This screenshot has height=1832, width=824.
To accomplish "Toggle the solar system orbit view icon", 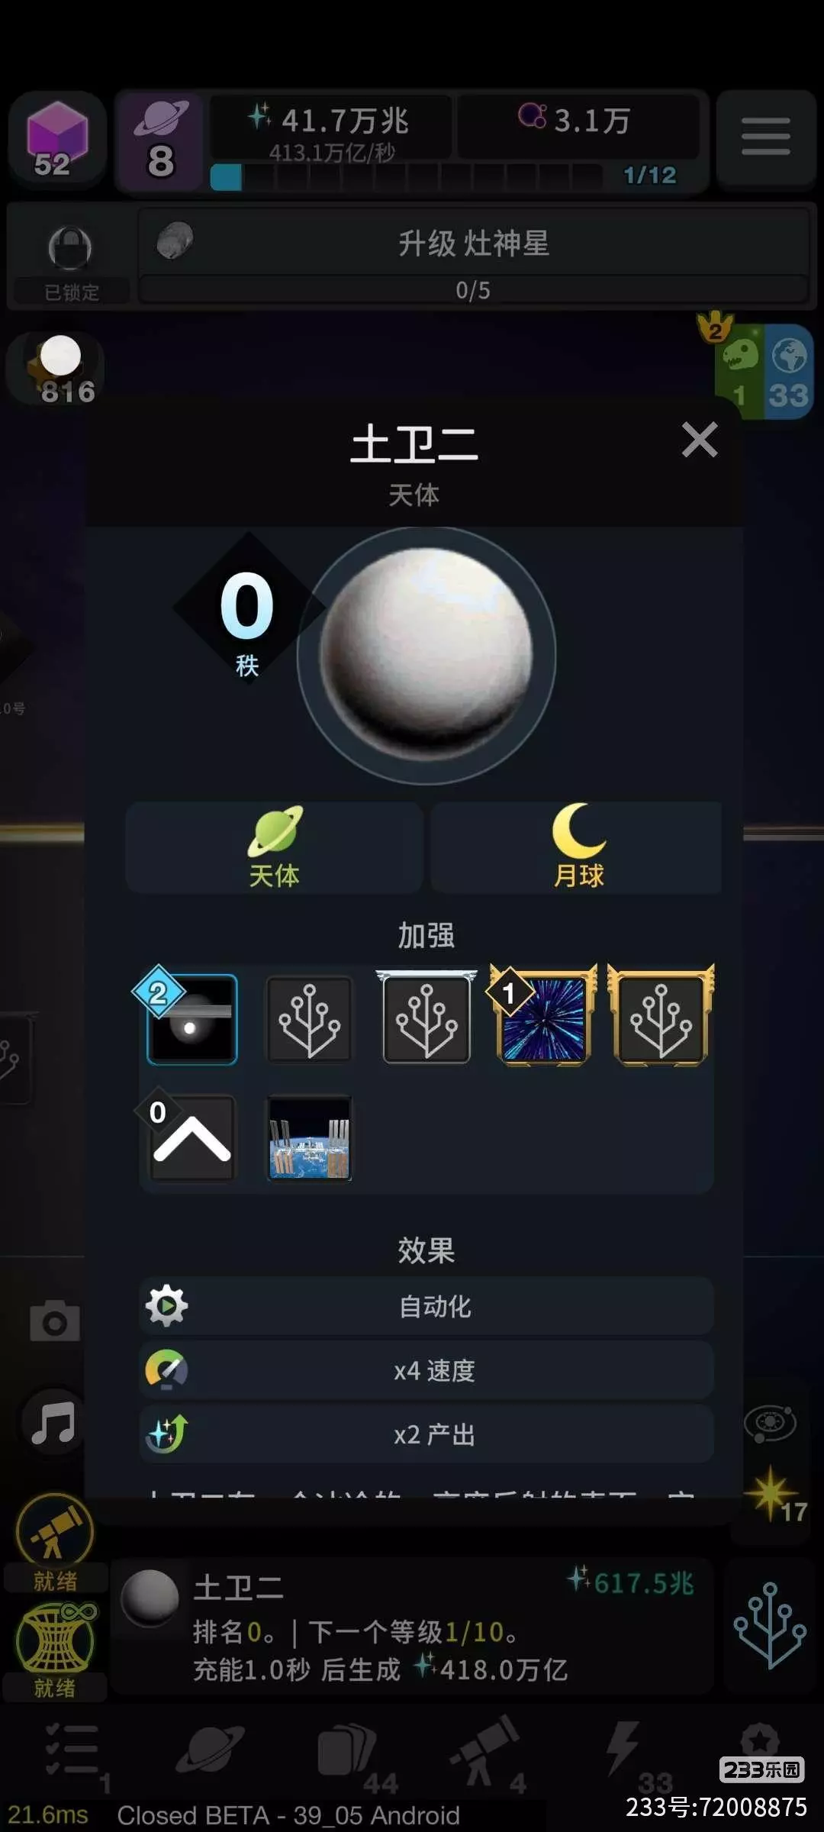I will point(770,1424).
